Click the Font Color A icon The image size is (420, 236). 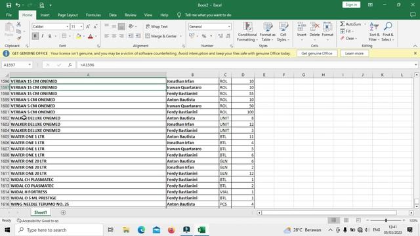[x=91, y=36]
